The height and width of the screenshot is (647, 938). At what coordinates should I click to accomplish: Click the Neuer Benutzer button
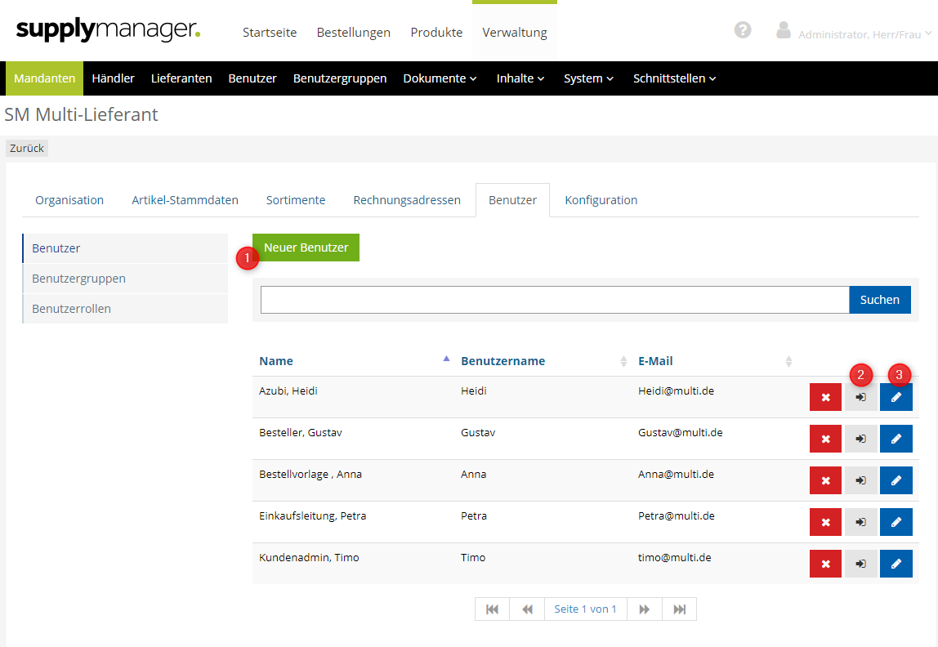coord(306,248)
